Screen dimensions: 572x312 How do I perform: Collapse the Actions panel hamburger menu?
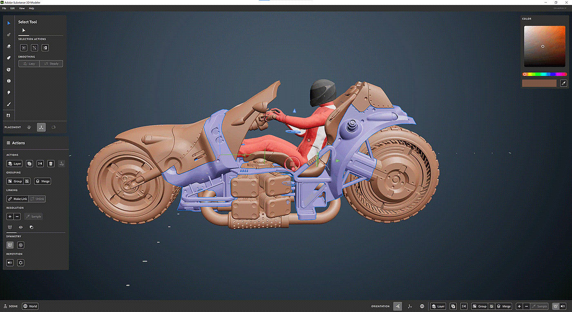(x=8, y=143)
